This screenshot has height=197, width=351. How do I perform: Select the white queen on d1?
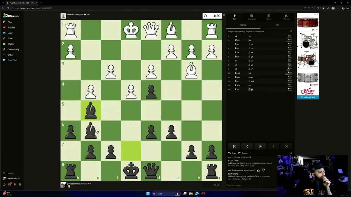click(x=151, y=30)
